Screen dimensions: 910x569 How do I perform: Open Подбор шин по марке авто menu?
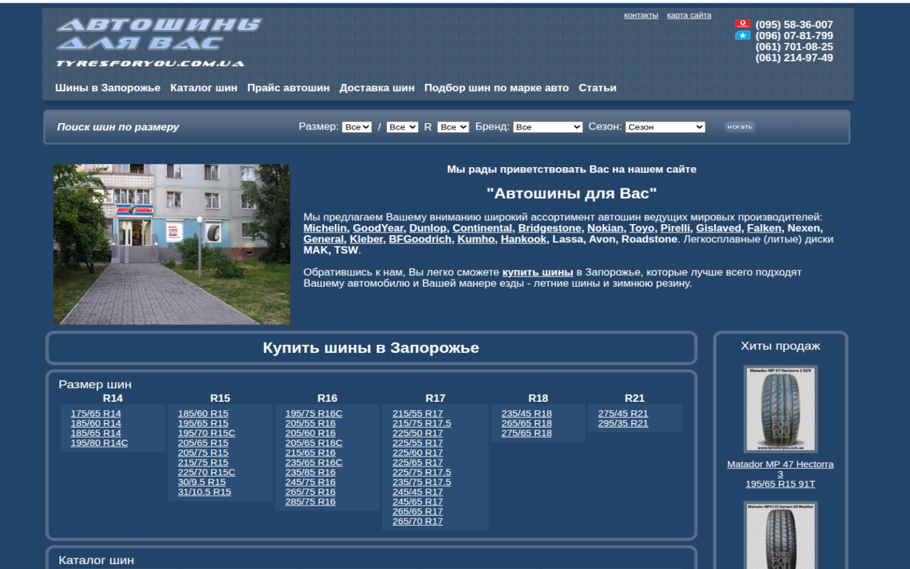(x=497, y=87)
